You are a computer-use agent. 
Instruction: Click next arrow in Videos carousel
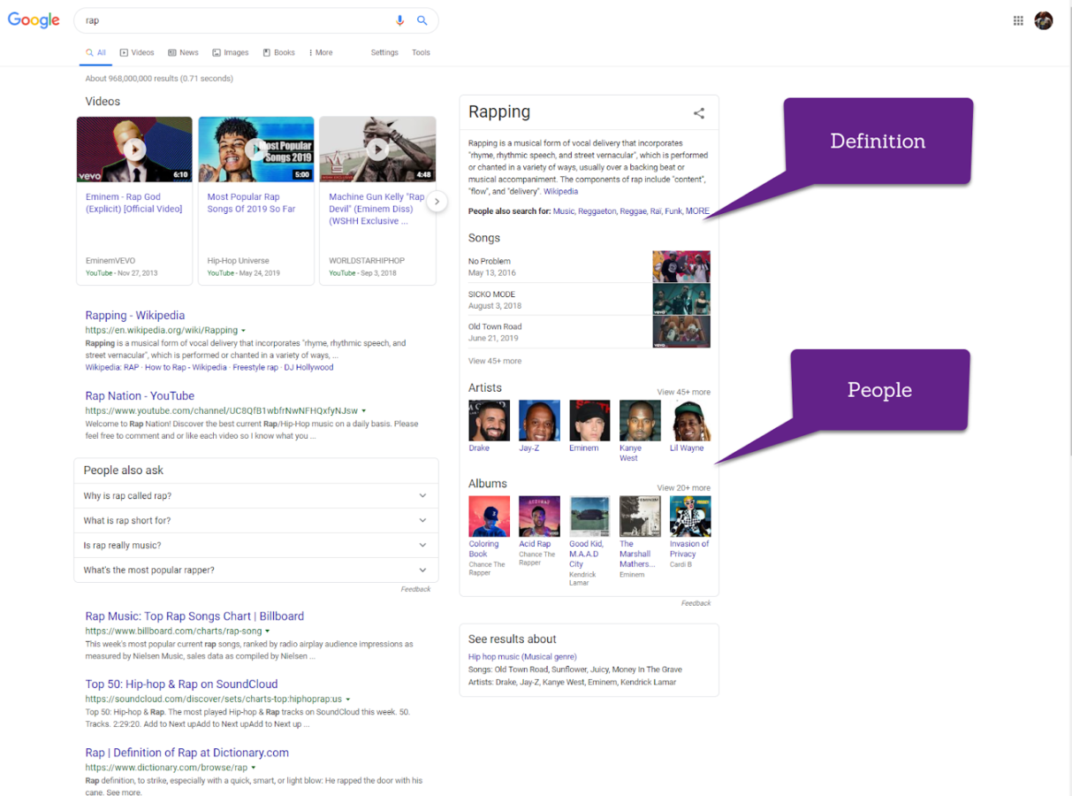pos(437,202)
